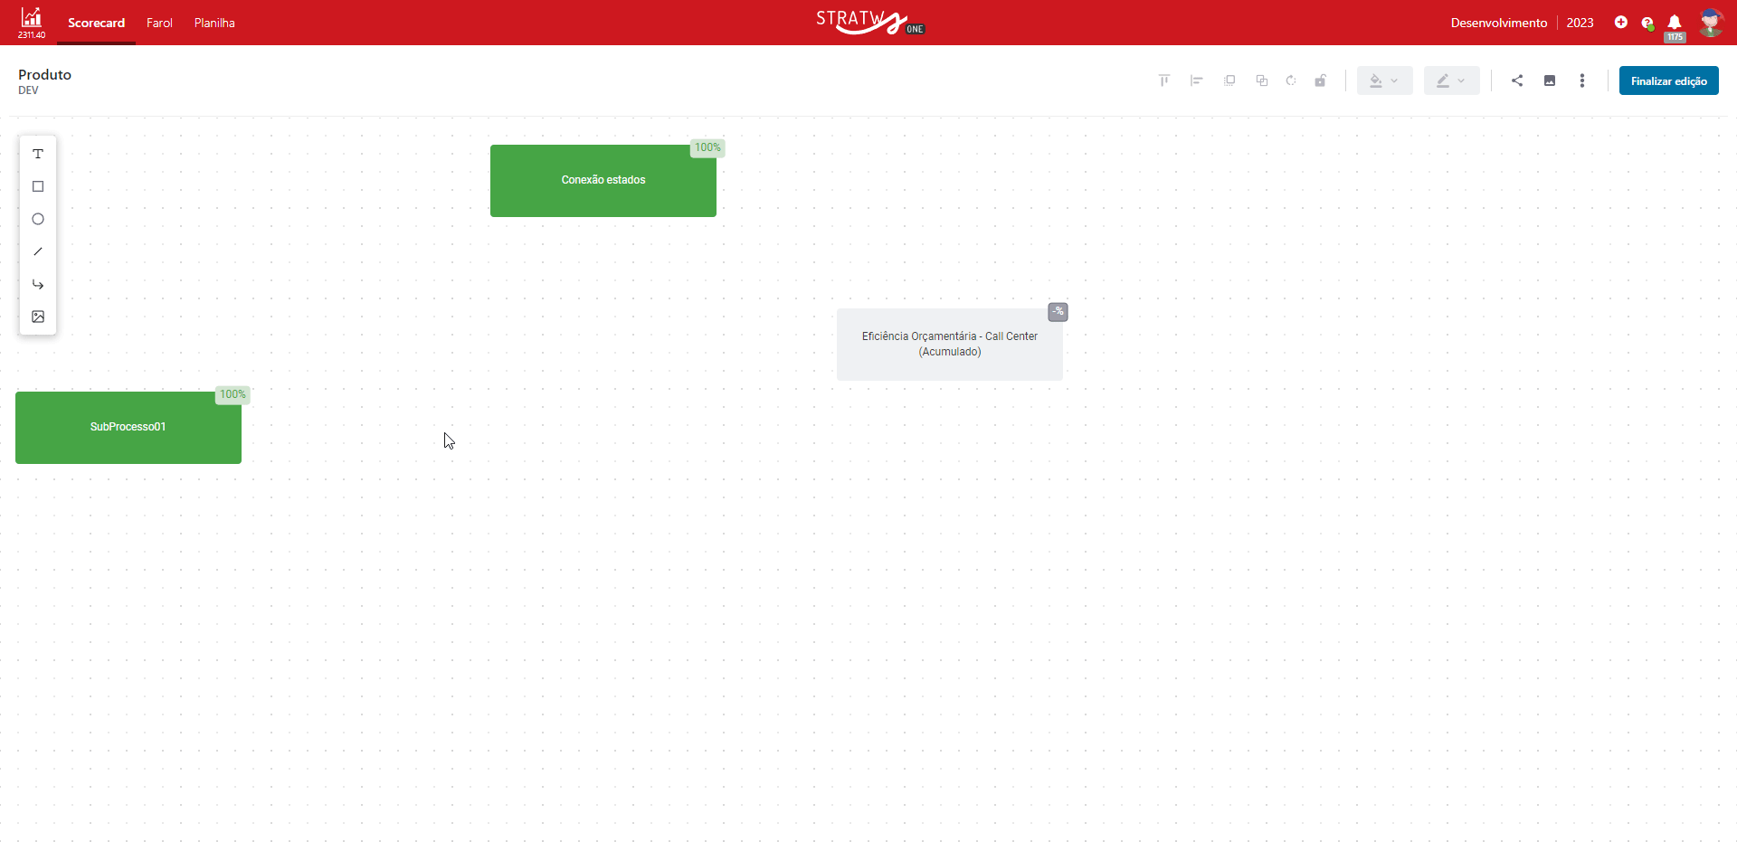The image size is (1737, 842).
Task: Select the Text tool in the side toolbar
Action: point(38,154)
